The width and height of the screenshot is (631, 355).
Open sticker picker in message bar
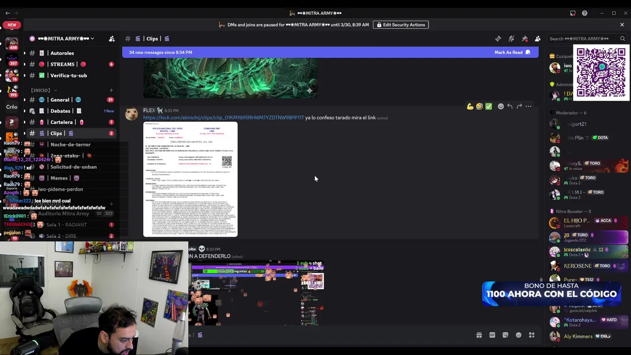(x=505, y=335)
